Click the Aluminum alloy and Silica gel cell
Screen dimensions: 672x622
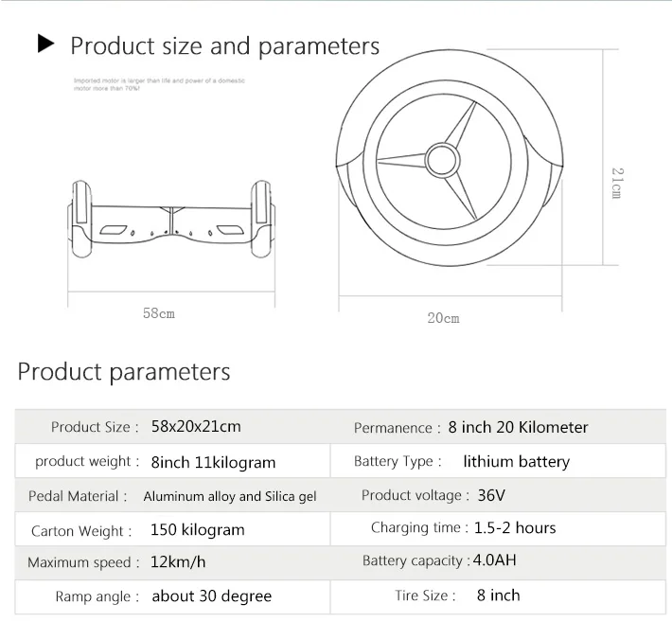[x=230, y=496]
